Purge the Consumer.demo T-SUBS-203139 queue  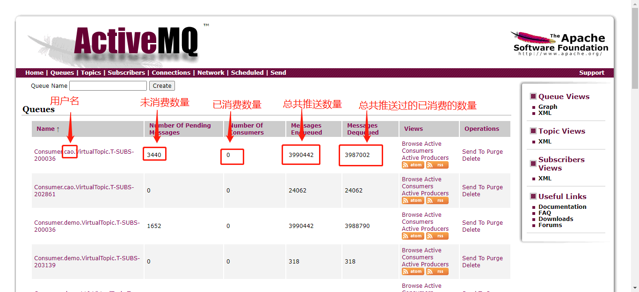click(494, 258)
